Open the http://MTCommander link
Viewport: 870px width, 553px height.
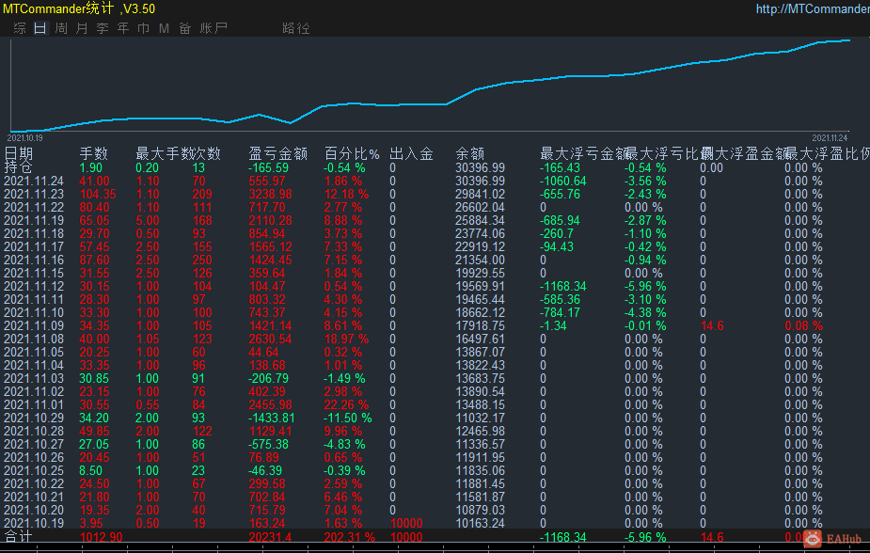click(813, 8)
